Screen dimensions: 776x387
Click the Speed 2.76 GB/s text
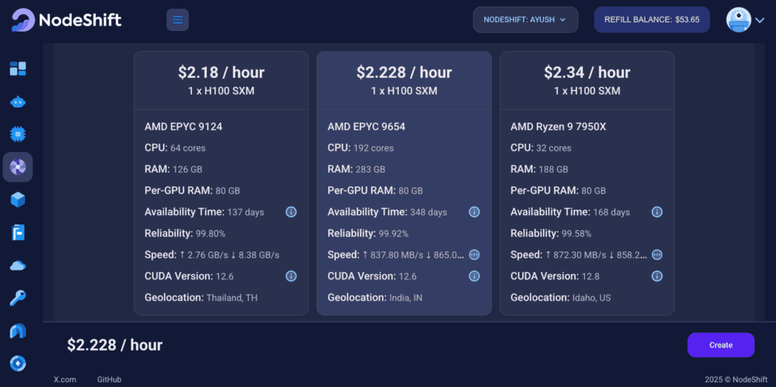(212, 254)
